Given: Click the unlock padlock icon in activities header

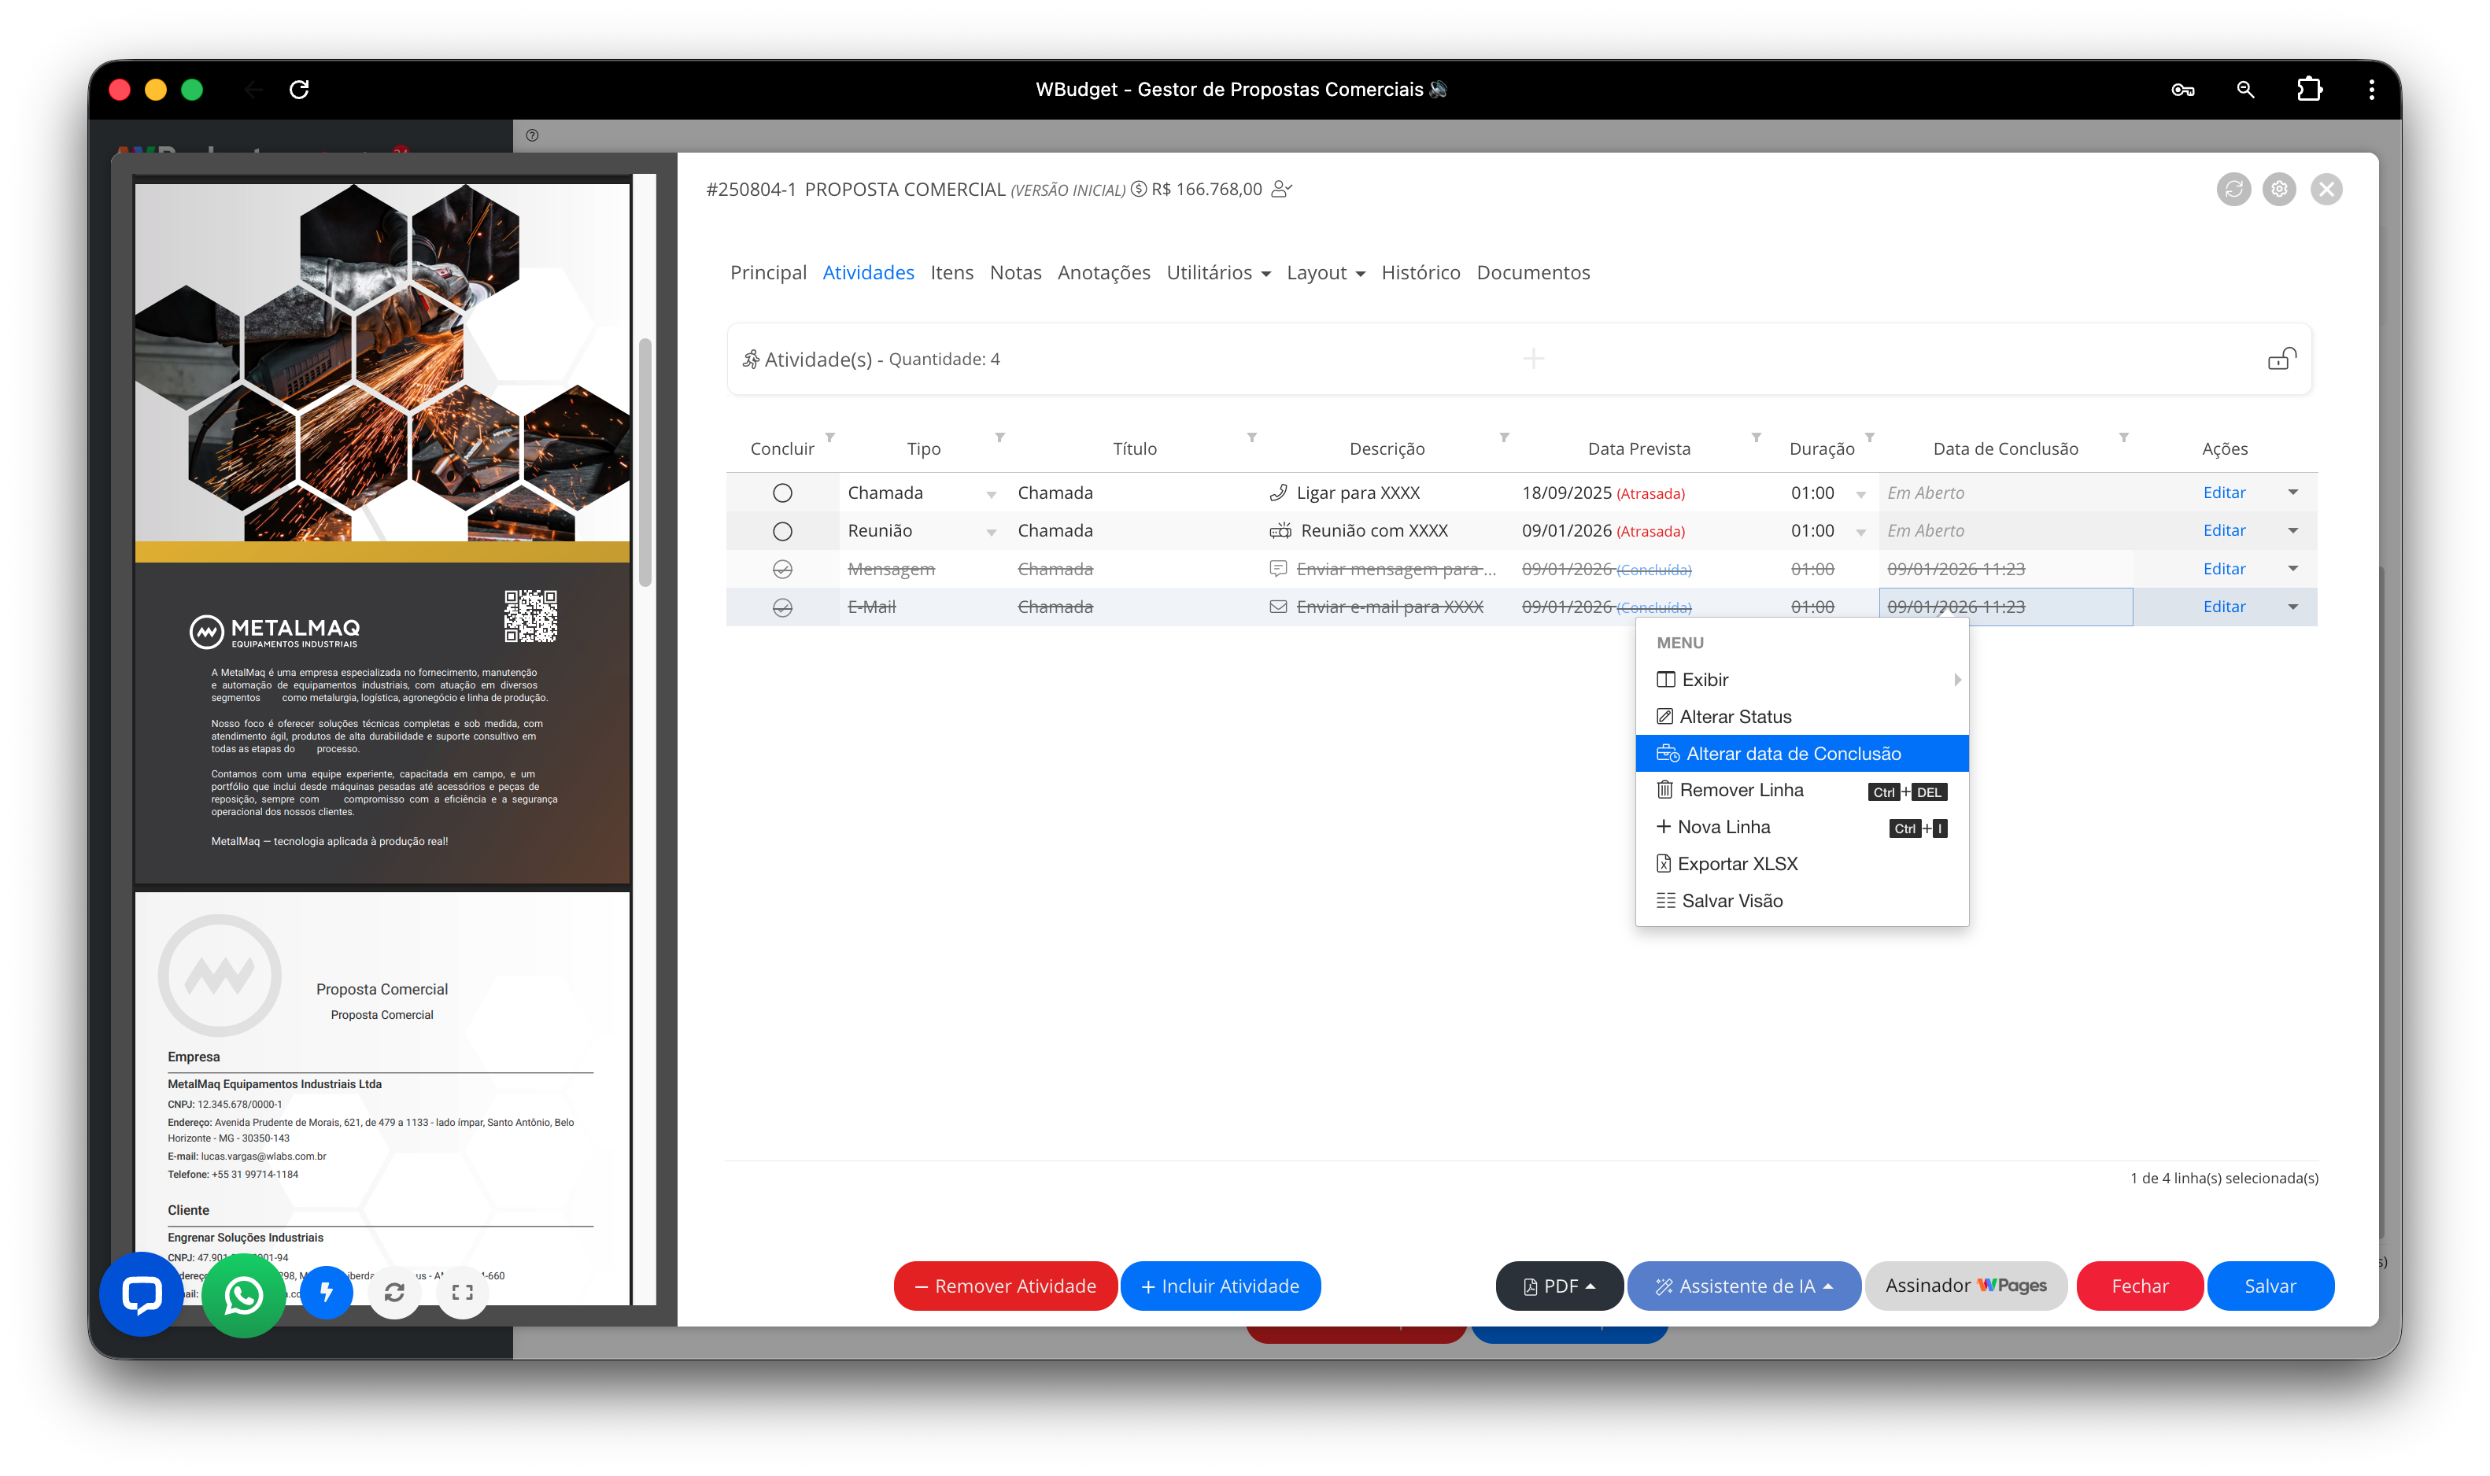Looking at the screenshot, I should 2280,359.
